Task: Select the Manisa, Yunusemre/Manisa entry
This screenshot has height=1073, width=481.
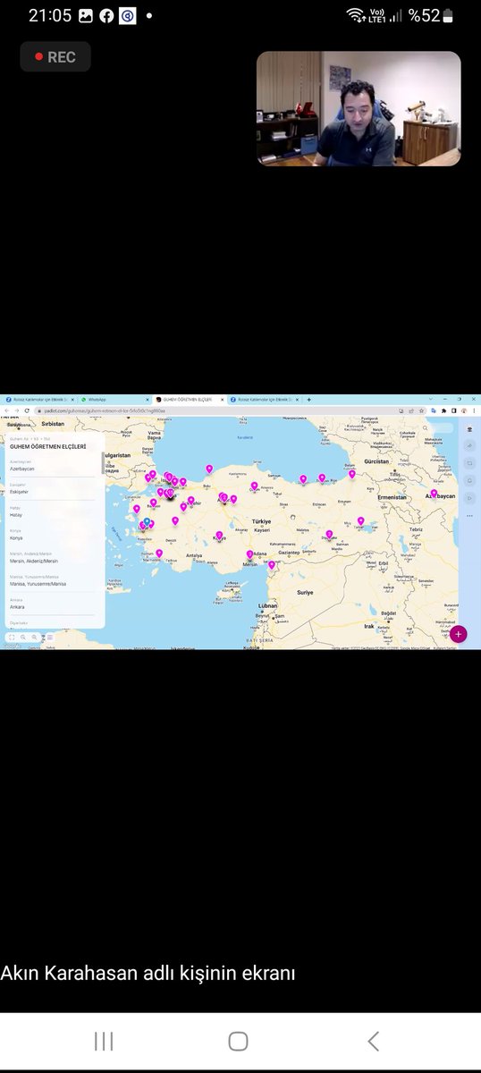Action: (x=54, y=581)
